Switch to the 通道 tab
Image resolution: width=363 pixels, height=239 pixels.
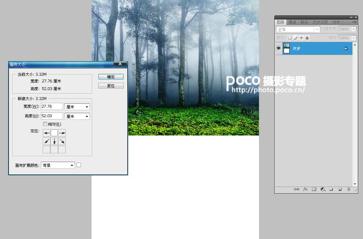pos(292,22)
